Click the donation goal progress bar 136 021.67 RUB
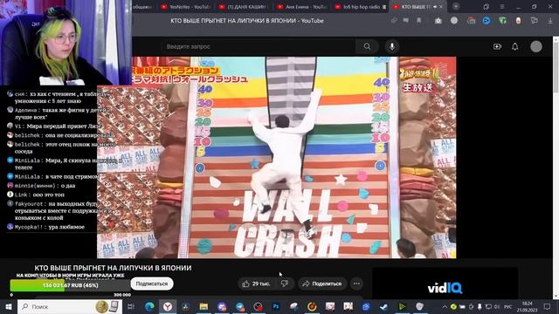The height and width of the screenshot is (314, 559). pyautogui.click(x=70, y=285)
